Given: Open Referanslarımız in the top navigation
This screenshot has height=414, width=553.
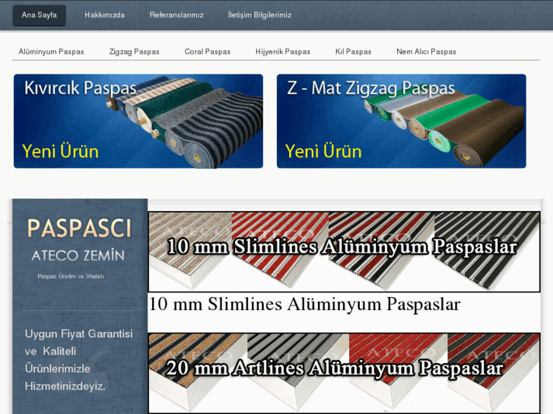Looking at the screenshot, I should (176, 15).
